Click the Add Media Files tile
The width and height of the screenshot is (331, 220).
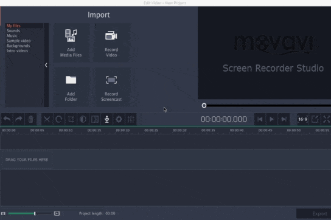[x=71, y=43]
